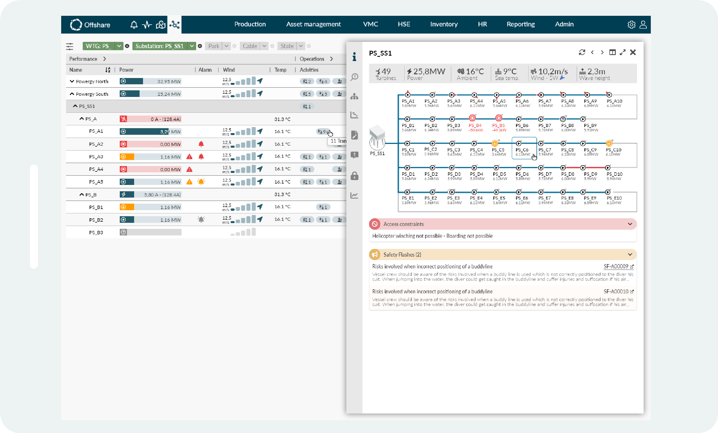Click the Offshare logo
Image resolution: width=718 pixels, height=433 pixels.
pyautogui.click(x=90, y=25)
